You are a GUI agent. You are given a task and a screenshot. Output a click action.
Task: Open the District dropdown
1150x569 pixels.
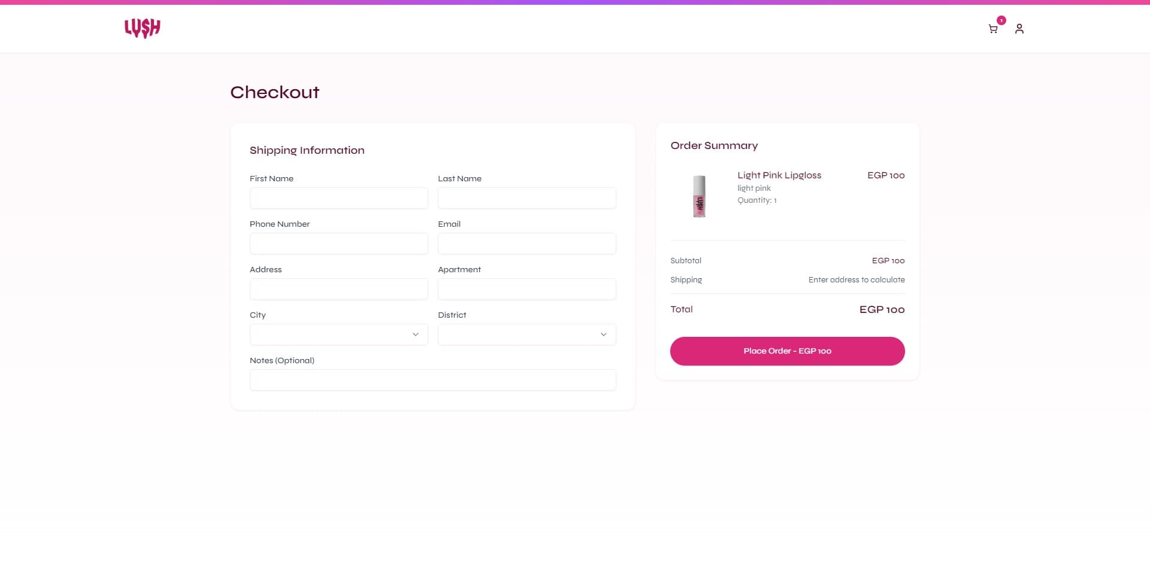click(526, 334)
